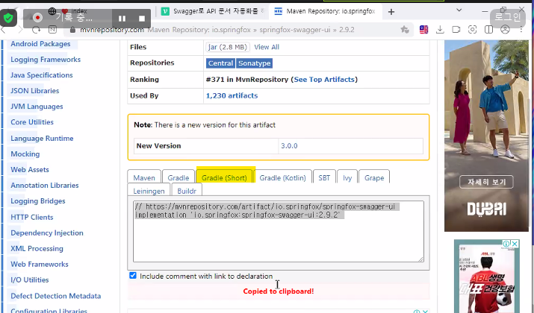
Task: Bookmark this page with star icon
Action: pyautogui.click(x=405, y=30)
